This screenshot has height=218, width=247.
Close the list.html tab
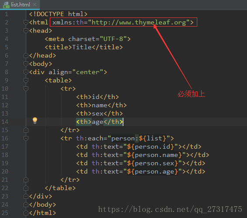click(x=34, y=5)
